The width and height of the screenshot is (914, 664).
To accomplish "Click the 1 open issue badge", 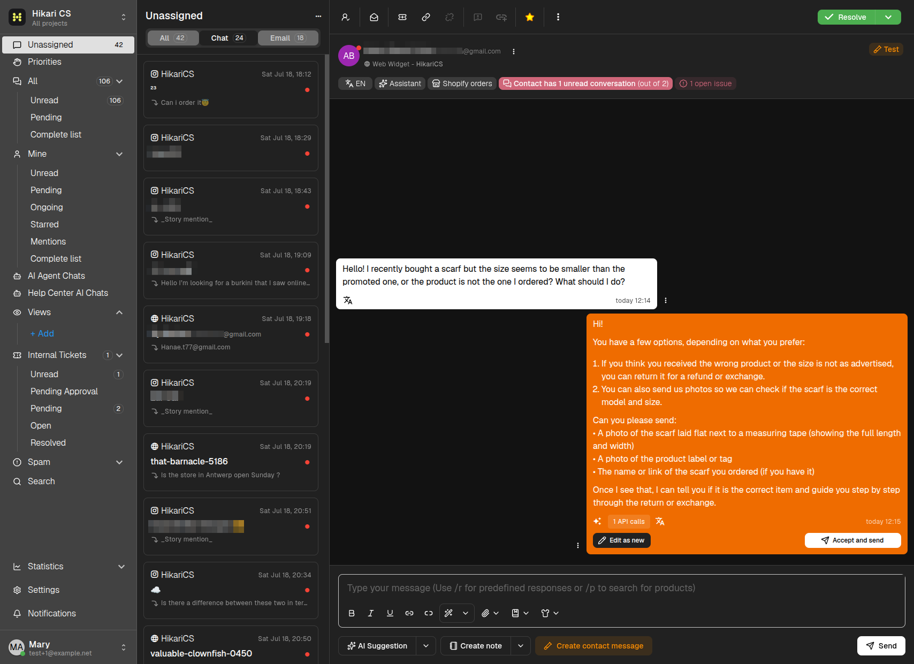I will (x=705, y=83).
